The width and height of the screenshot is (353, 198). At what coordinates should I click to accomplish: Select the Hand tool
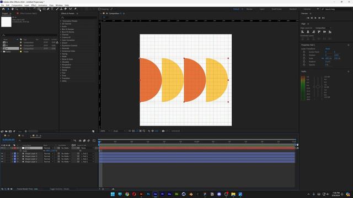point(12,9)
